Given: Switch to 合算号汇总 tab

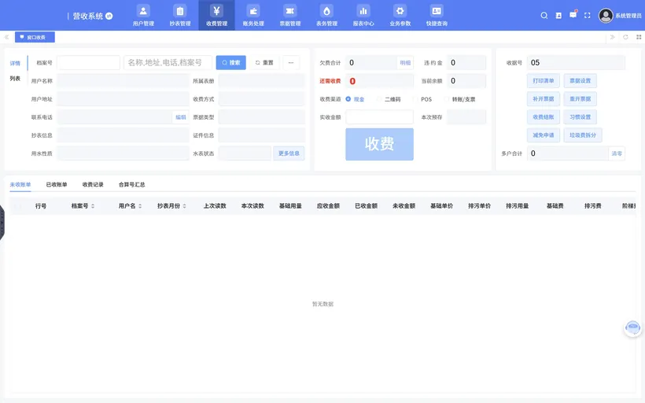Looking at the screenshot, I should [x=131, y=184].
